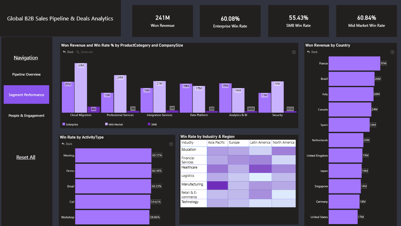
Task: Open help icon on Win Rate by ActivityType chart
Action: (x=171, y=144)
